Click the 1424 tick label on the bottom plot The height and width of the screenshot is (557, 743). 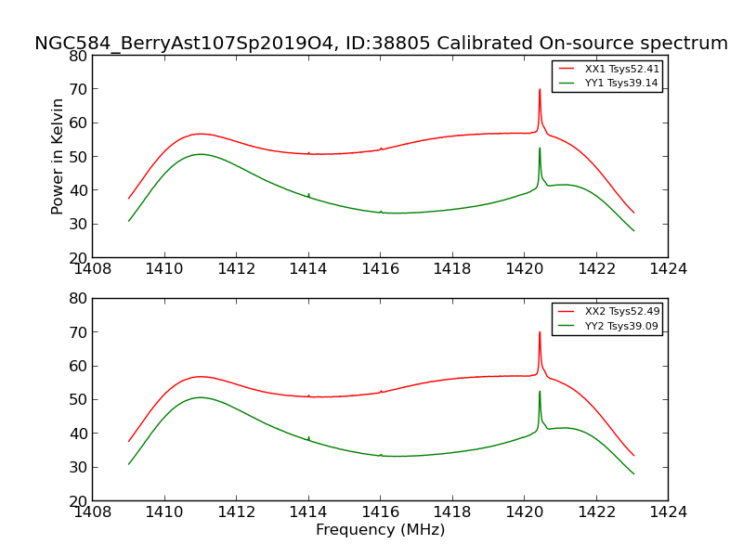(668, 512)
